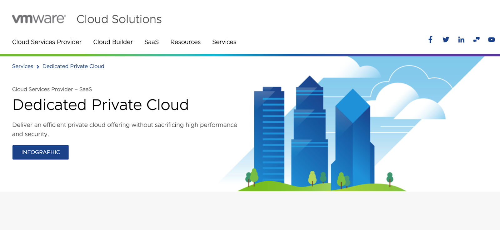Open the VMware blog icon link
The image size is (500, 230).
click(x=477, y=40)
